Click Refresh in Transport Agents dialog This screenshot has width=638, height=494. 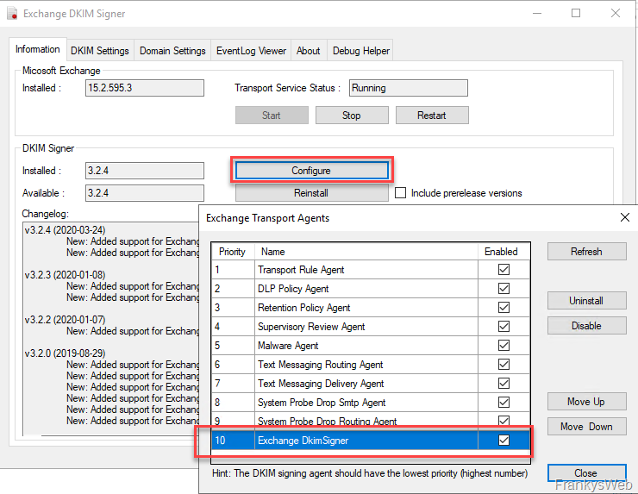586,252
